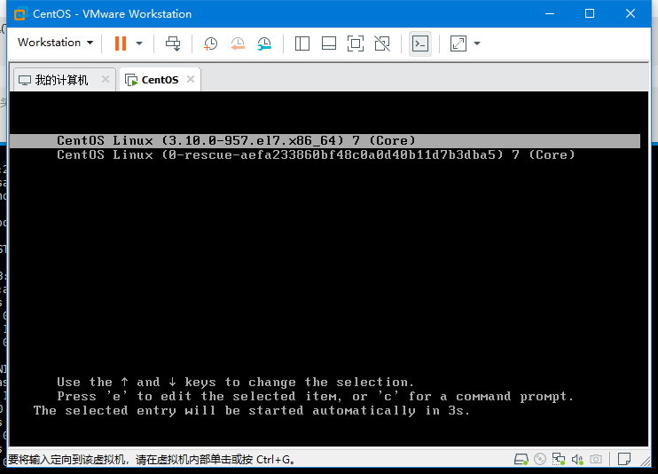Click the sound card status icon
Screen dimensions: 658x474
click(577, 459)
